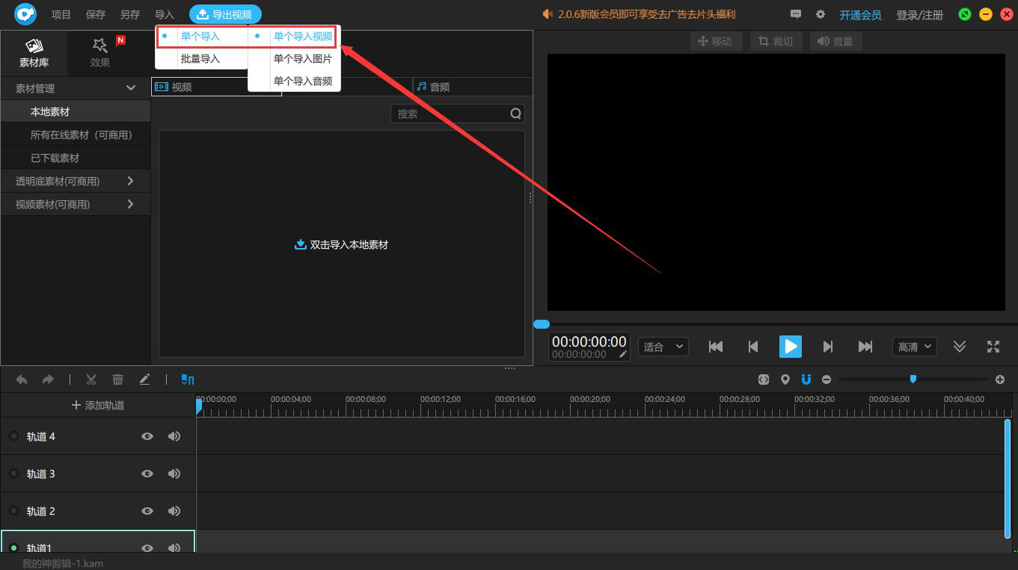
Task: Click 添加轨道 to add a track
Action: 98,405
